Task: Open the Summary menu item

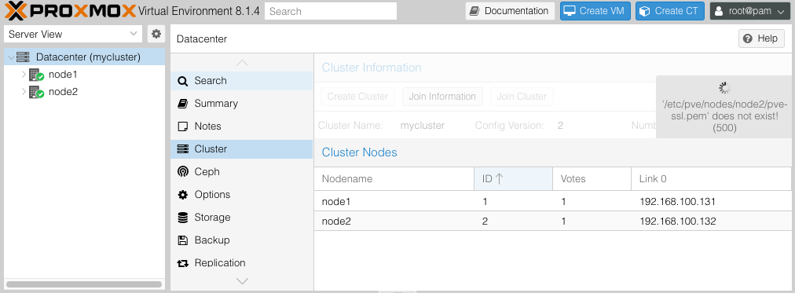Action: click(x=241, y=104)
